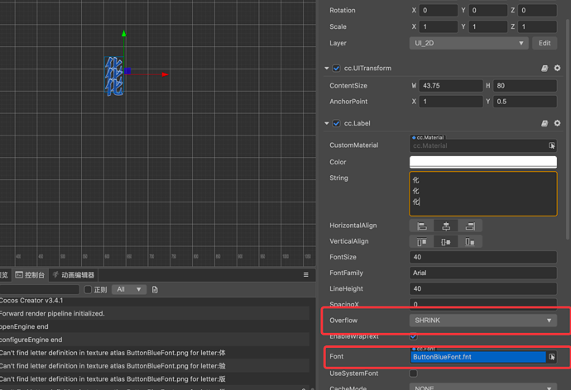Set horizontal align to right
The width and height of the screenshot is (571, 390).
coord(470,226)
